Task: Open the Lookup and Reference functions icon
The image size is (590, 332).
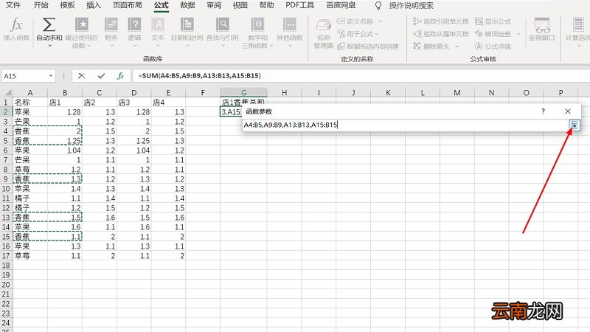Action: [x=223, y=24]
